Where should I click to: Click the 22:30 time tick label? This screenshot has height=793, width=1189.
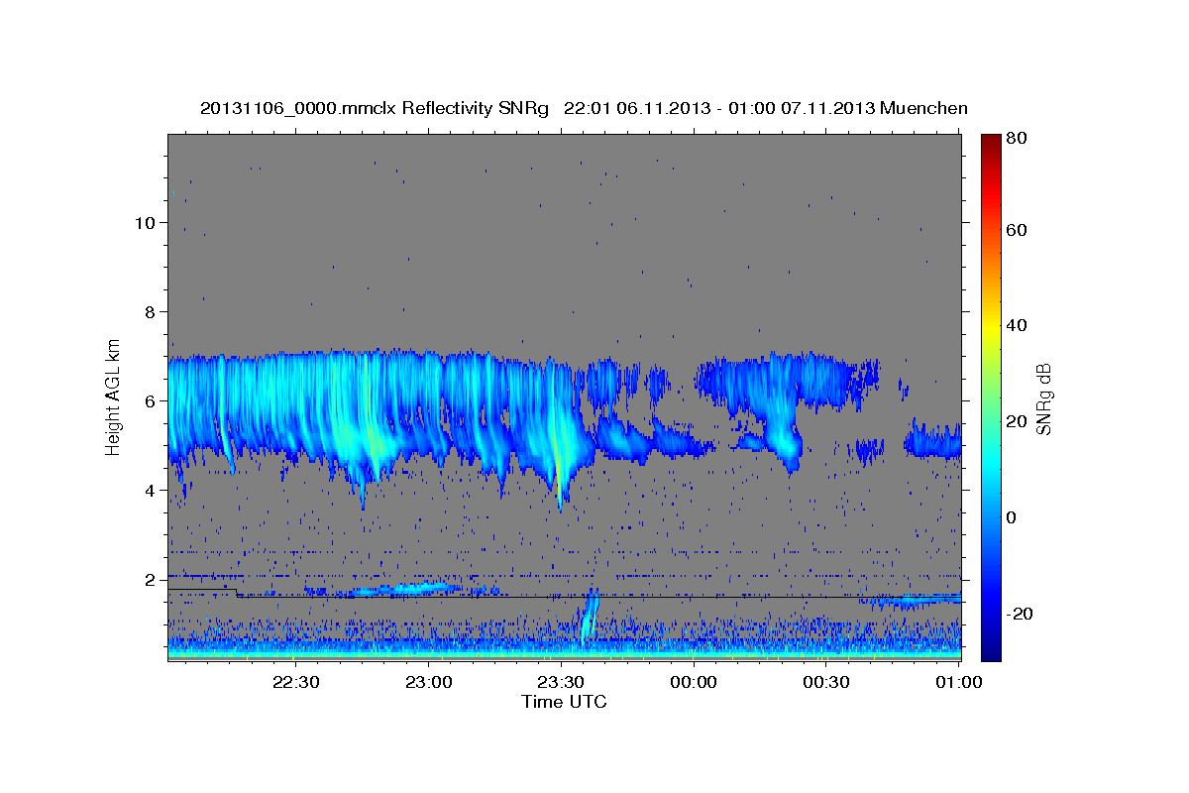pyautogui.click(x=295, y=683)
